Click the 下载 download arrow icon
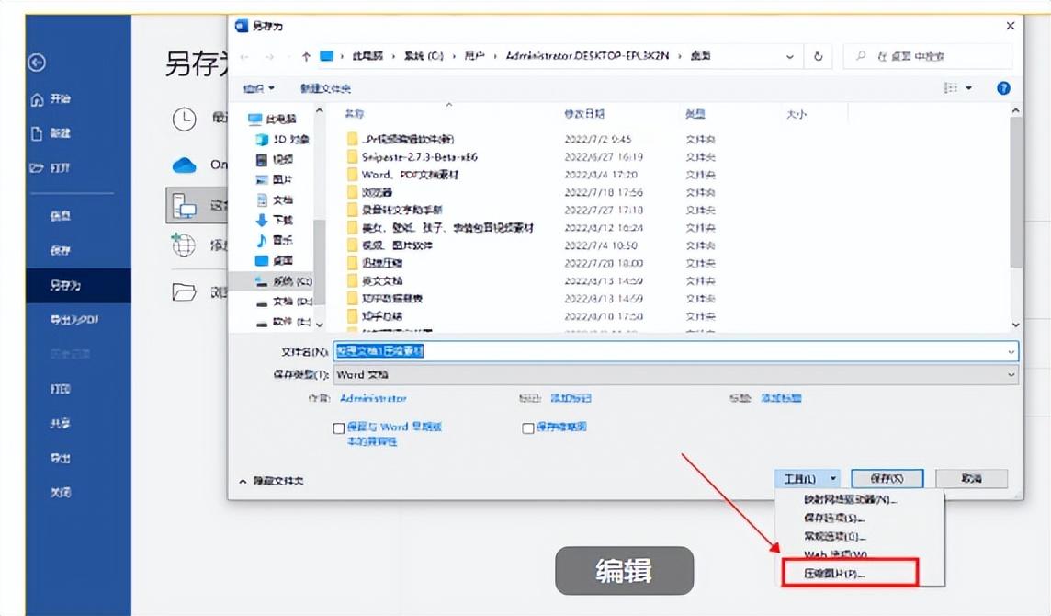This screenshot has width=1051, height=616. (262, 220)
